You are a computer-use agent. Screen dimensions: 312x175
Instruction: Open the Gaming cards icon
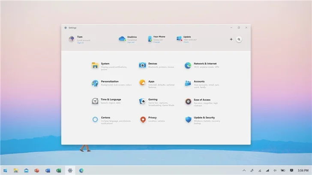coord(142,101)
